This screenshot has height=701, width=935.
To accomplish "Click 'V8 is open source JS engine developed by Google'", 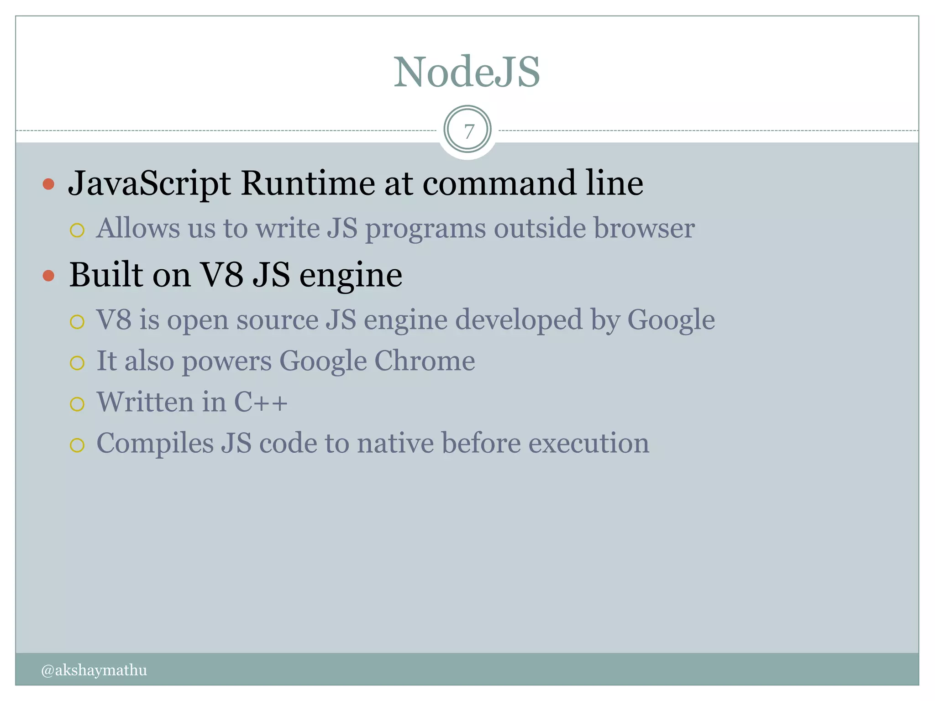I will [x=405, y=320].
